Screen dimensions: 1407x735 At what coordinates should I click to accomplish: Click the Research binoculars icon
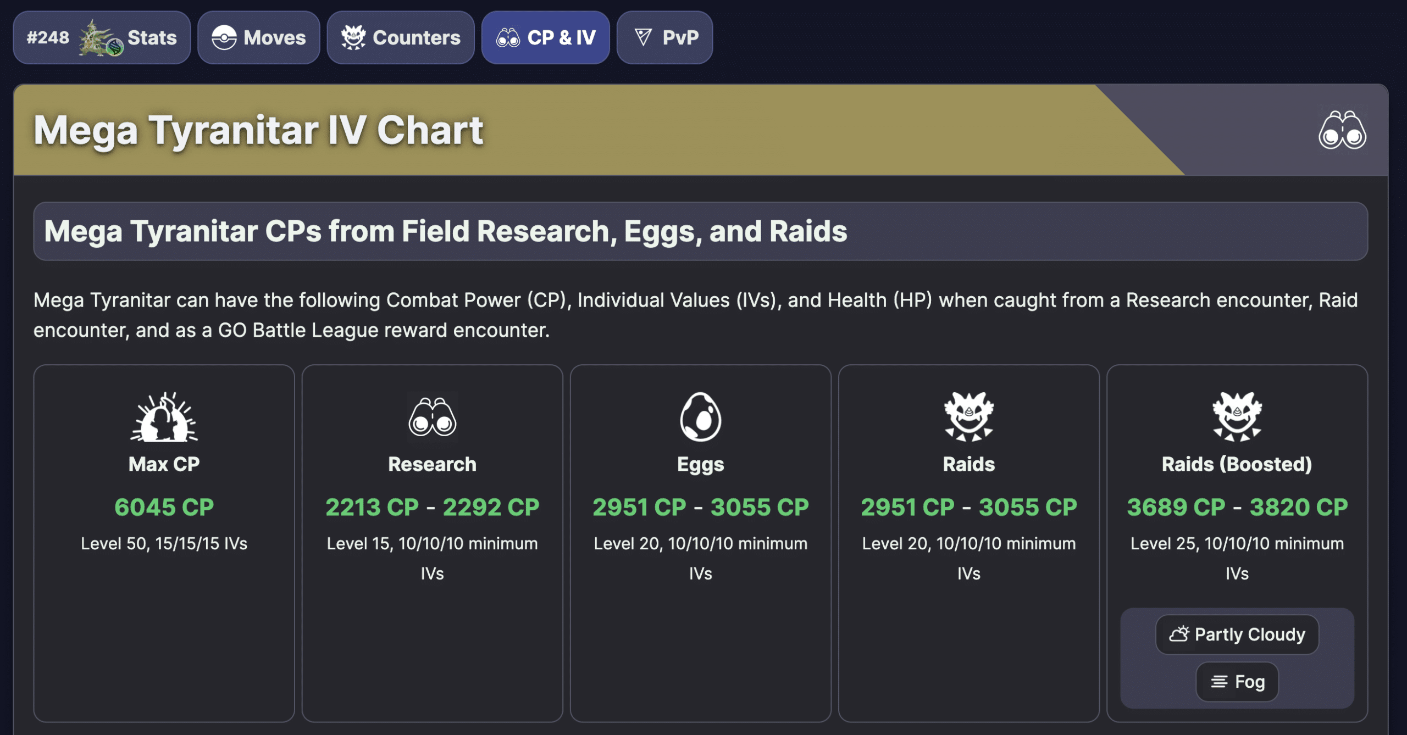[432, 417]
